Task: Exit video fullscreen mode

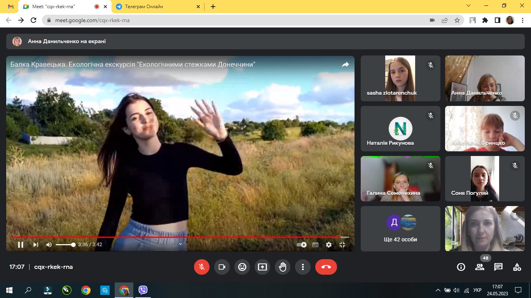Action: click(x=342, y=244)
